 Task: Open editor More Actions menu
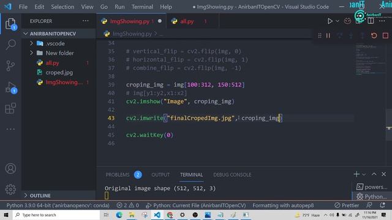382,21
